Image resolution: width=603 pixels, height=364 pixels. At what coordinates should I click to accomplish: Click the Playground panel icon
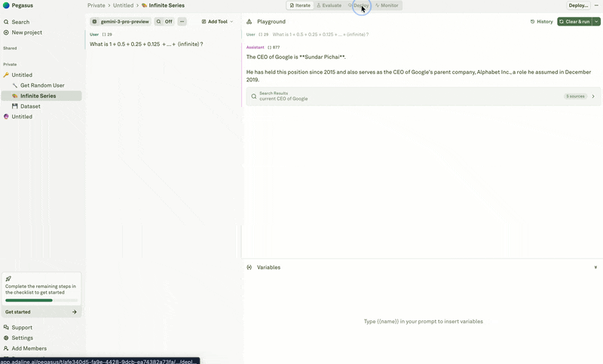pyautogui.click(x=249, y=22)
